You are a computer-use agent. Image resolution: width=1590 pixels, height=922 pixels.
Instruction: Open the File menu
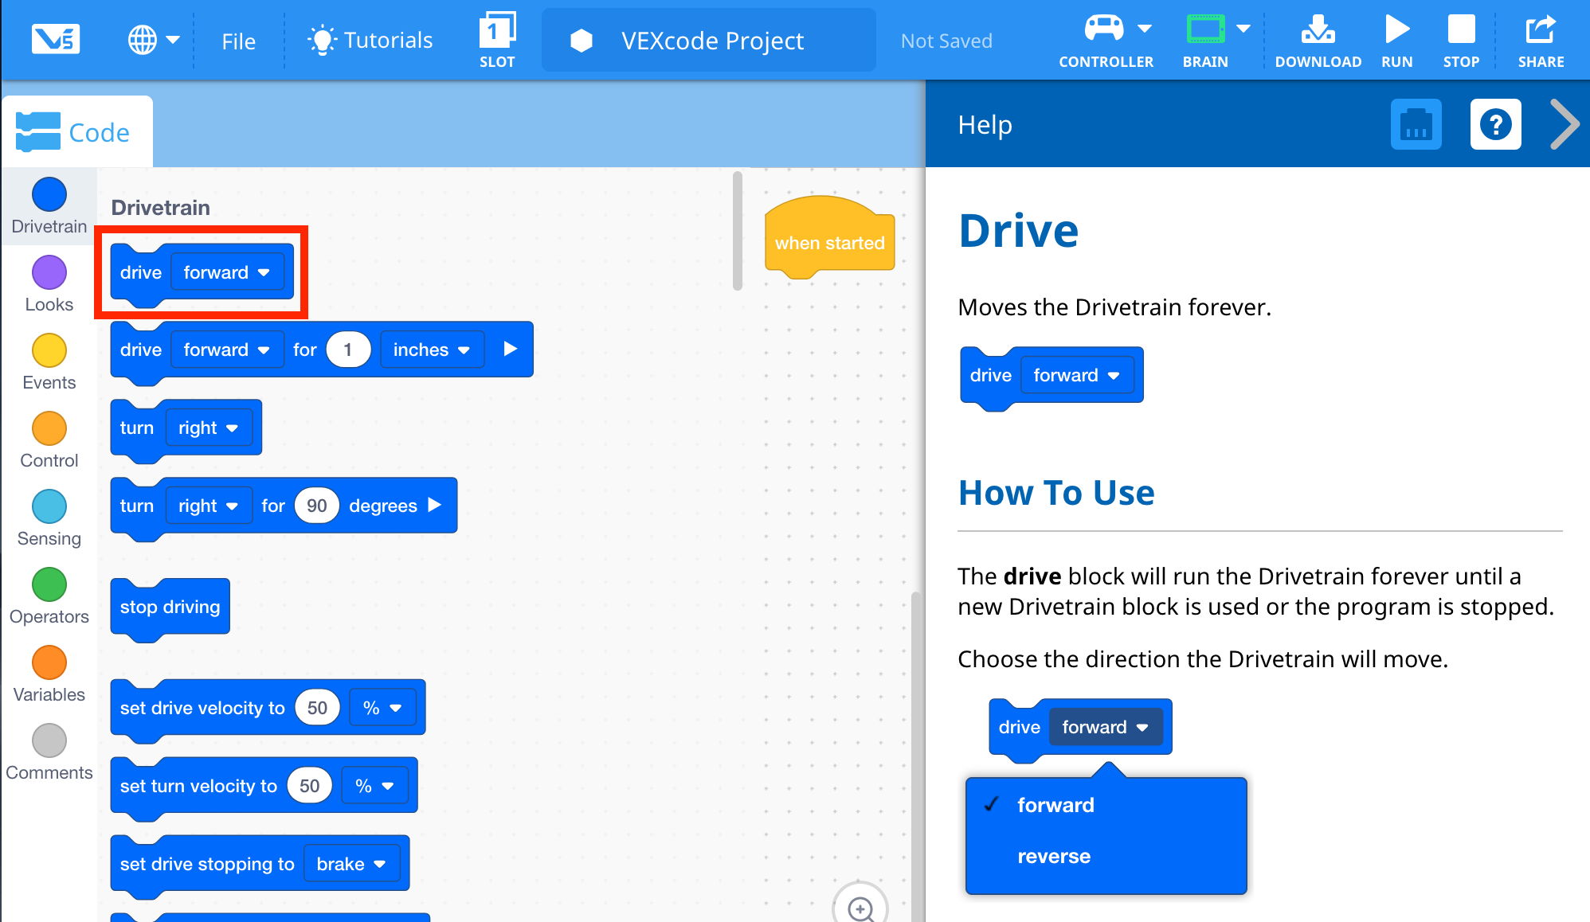238,41
